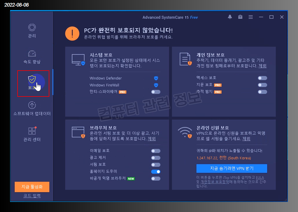This screenshot has width=298, height=212.
Task: Click the Windows Defender label
Action: tap(106, 78)
